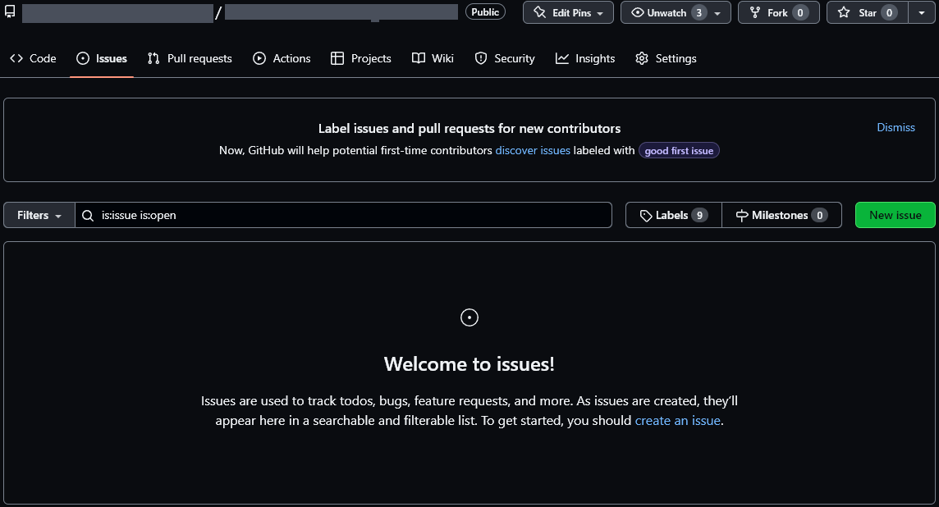Click the fork count badge
This screenshot has height=507, width=939.
[x=800, y=12]
